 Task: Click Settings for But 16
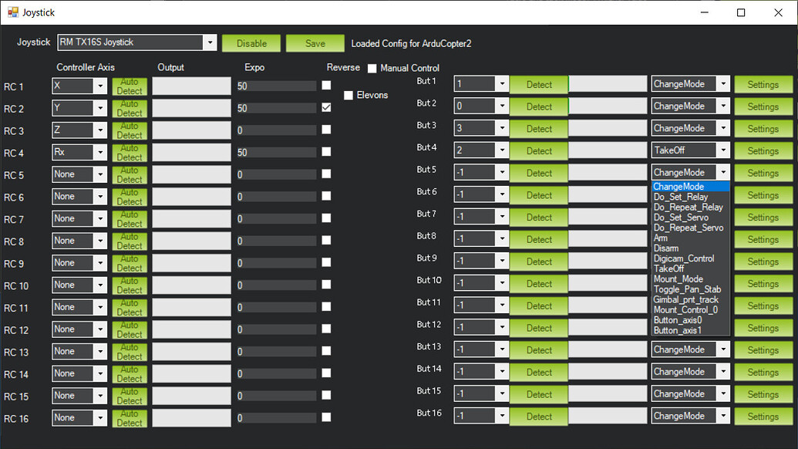pyautogui.click(x=763, y=417)
